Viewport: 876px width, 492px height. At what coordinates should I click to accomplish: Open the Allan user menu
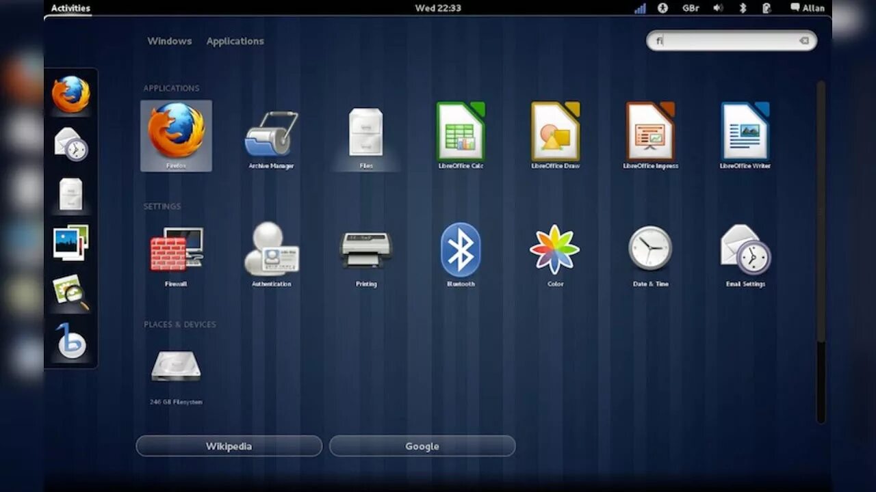[x=808, y=8]
